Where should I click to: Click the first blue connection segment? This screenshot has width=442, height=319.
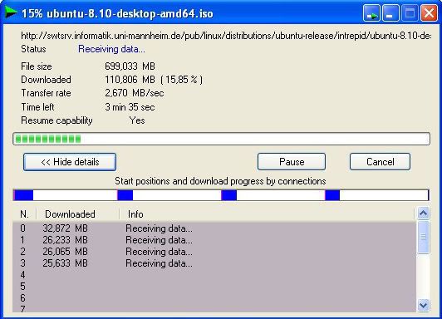click(x=23, y=195)
